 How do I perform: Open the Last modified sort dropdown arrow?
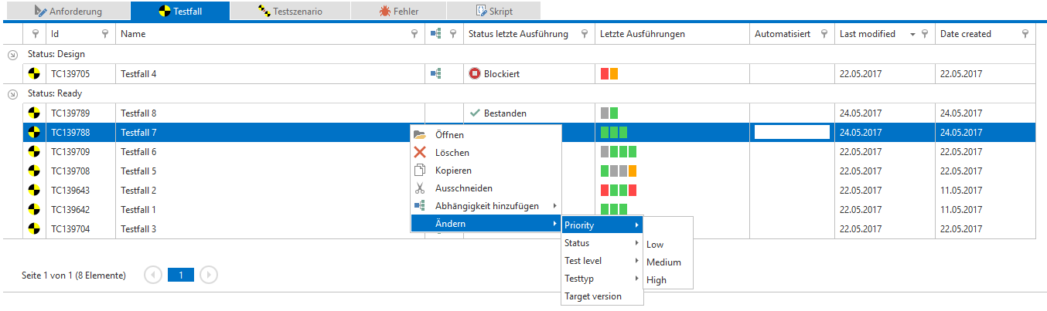pyautogui.click(x=912, y=35)
